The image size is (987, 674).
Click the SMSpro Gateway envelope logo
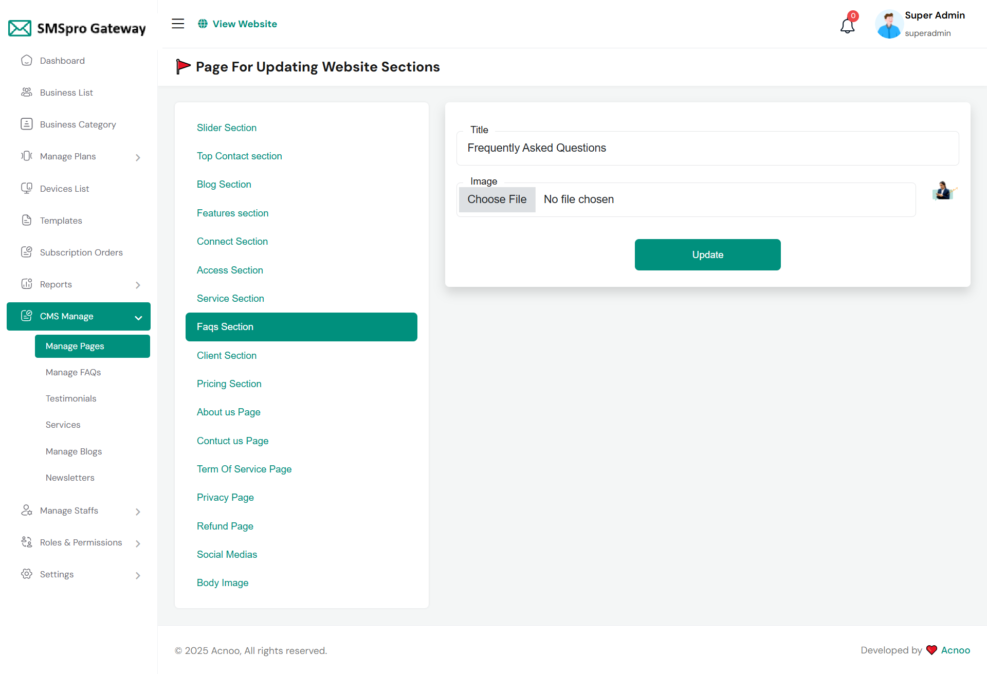(20, 28)
